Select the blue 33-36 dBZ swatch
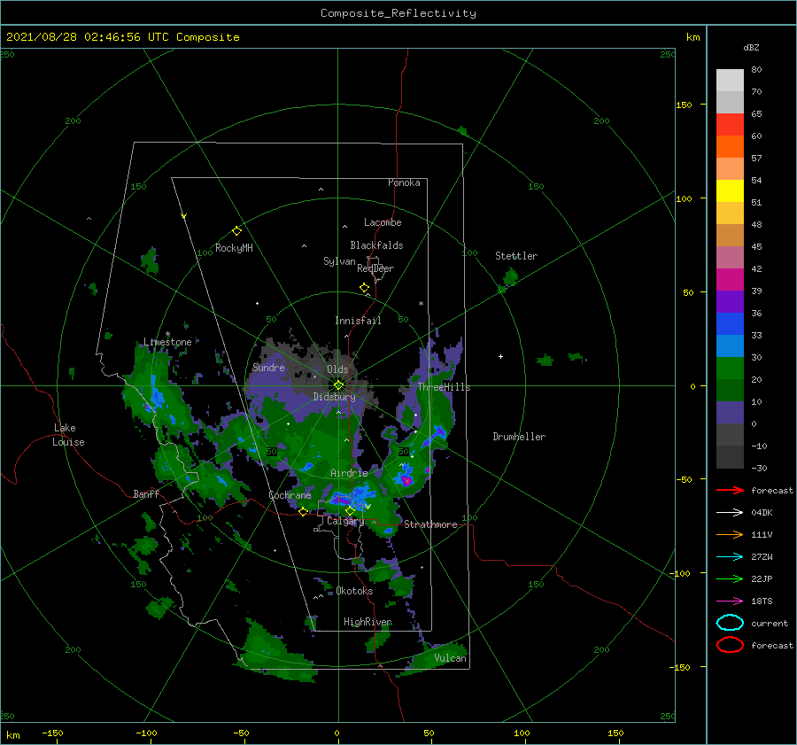Viewport: 797px width, 745px height. tap(730, 324)
